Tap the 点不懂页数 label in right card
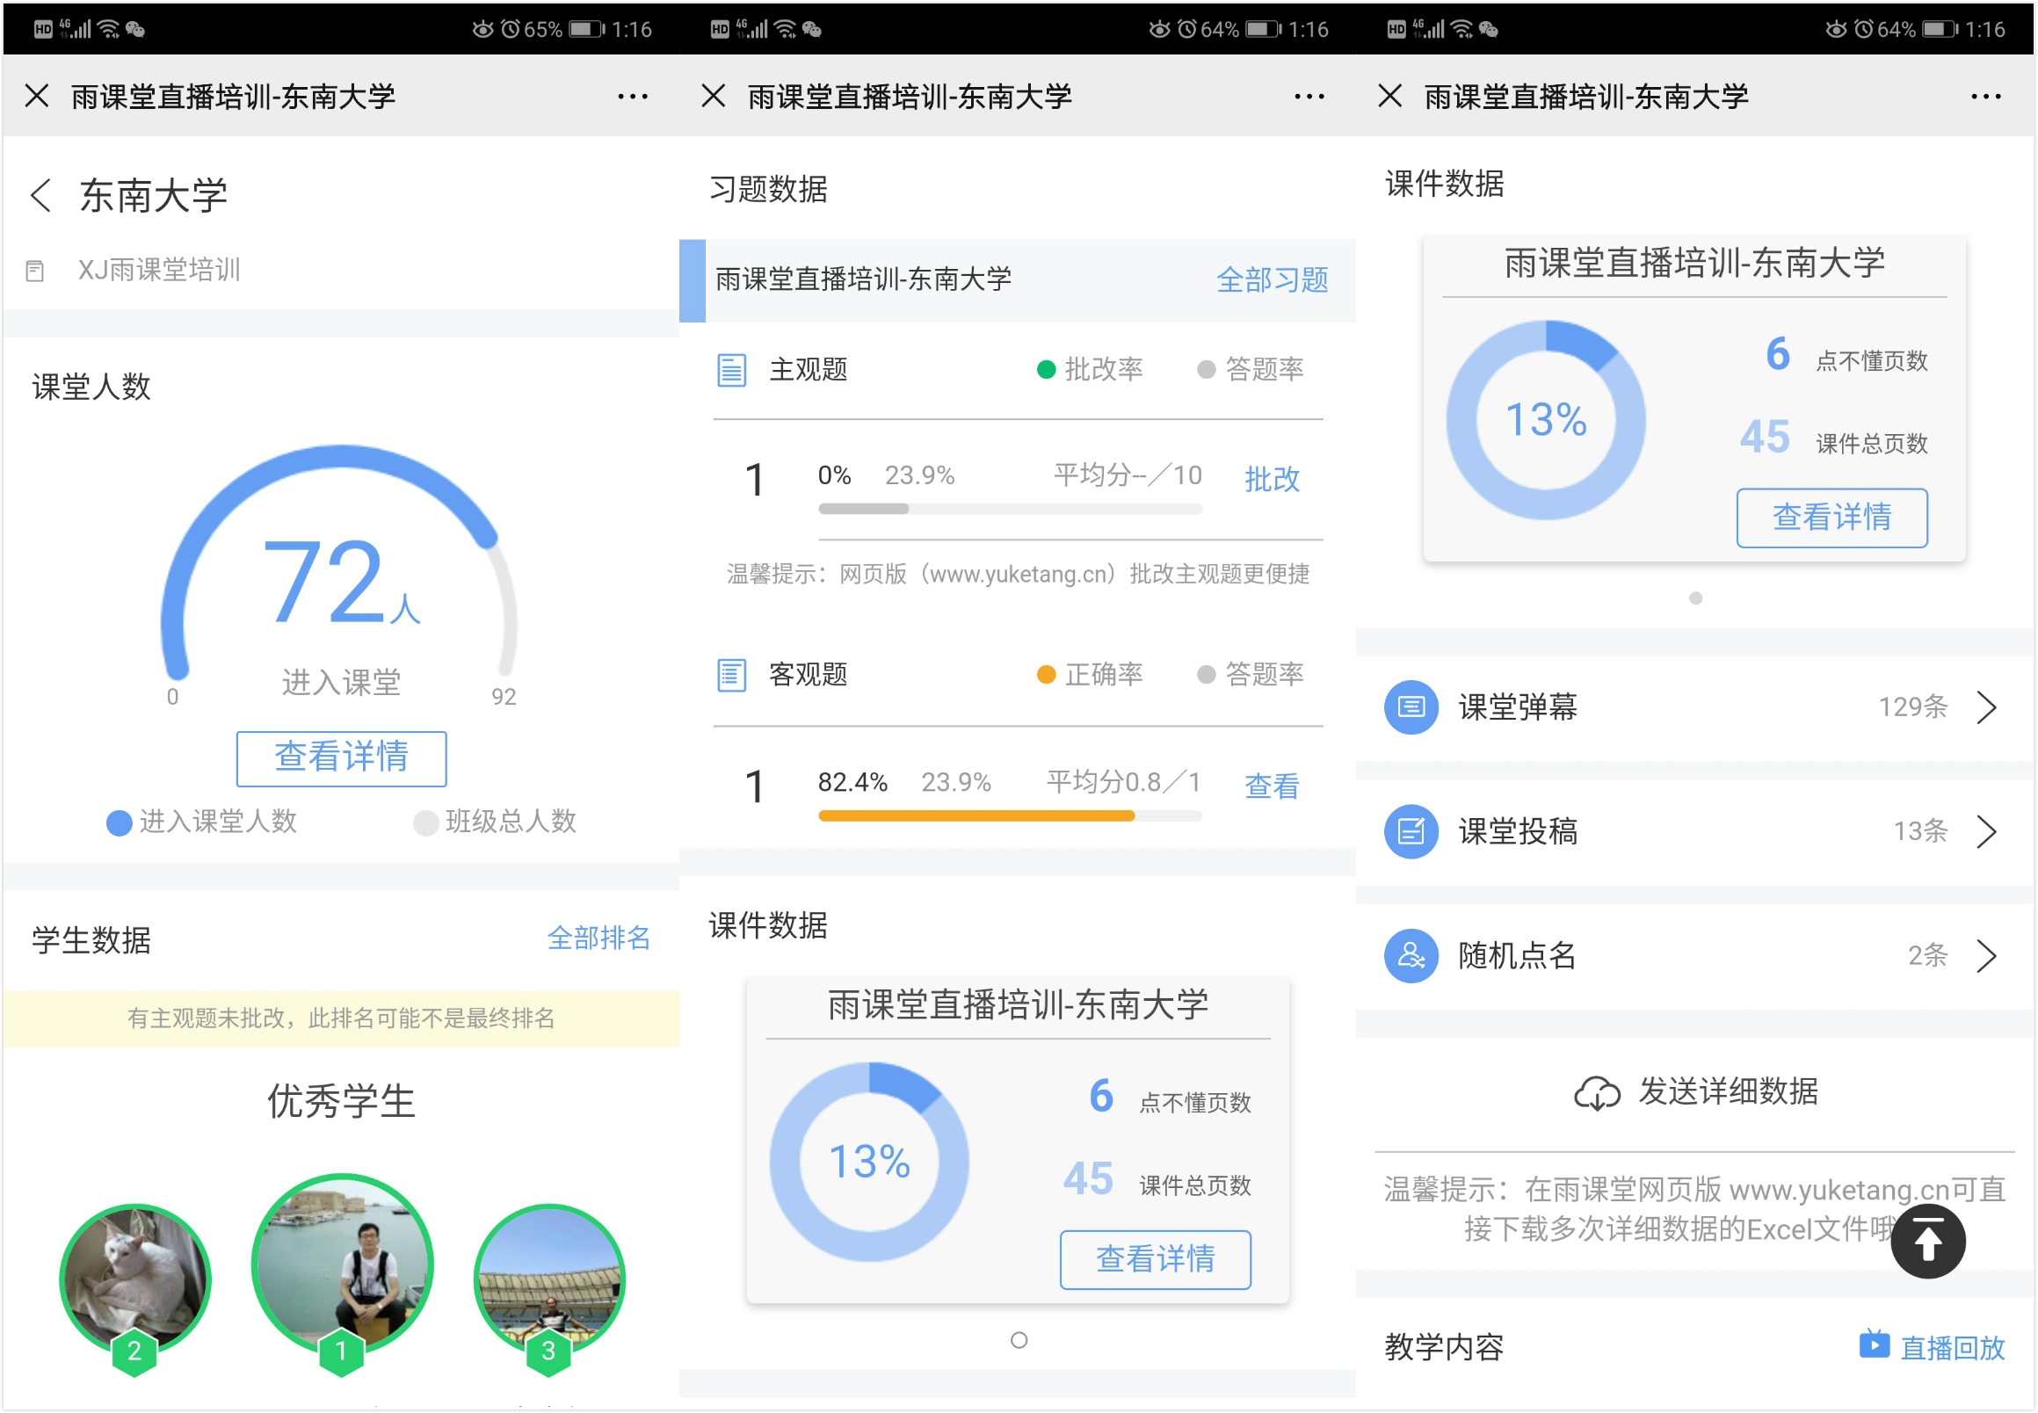This screenshot has width=2038, height=1413. tap(1872, 360)
